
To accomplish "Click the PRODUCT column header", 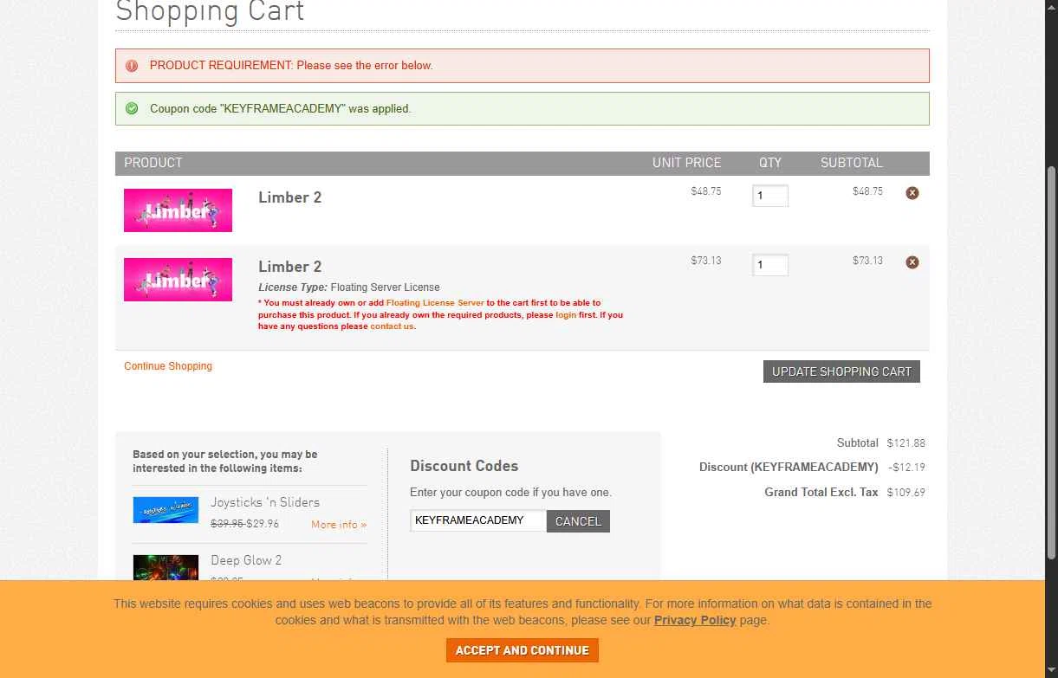I will 153,163.
